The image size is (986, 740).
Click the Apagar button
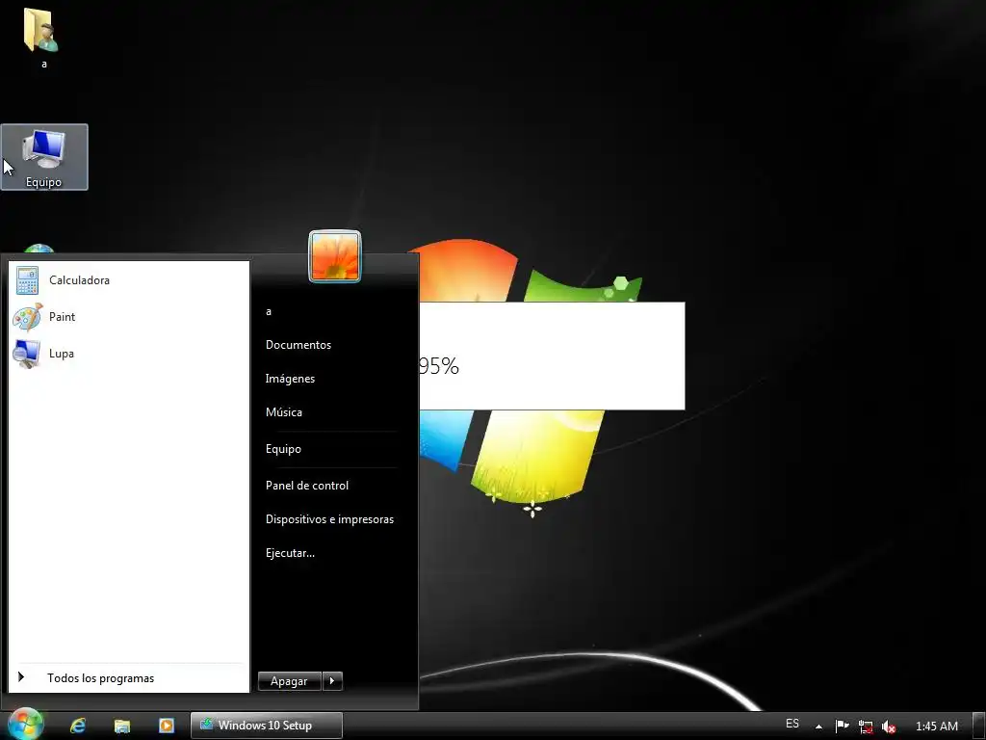pos(289,681)
